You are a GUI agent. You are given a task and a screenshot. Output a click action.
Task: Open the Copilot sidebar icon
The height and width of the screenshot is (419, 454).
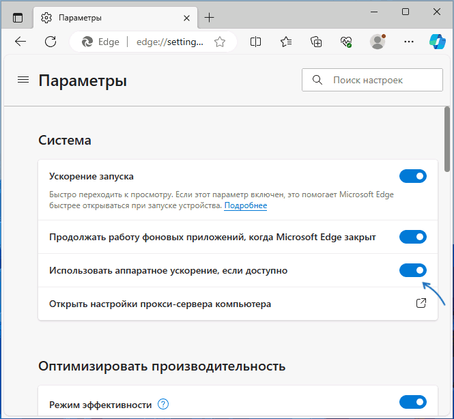[437, 42]
